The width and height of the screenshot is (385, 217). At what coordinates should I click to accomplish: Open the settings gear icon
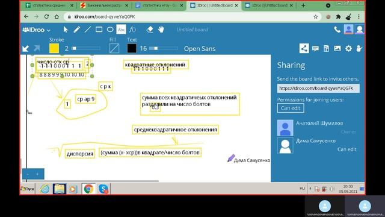pyautogui.click(x=348, y=48)
